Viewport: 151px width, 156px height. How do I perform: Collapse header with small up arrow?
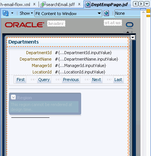point(128,32)
